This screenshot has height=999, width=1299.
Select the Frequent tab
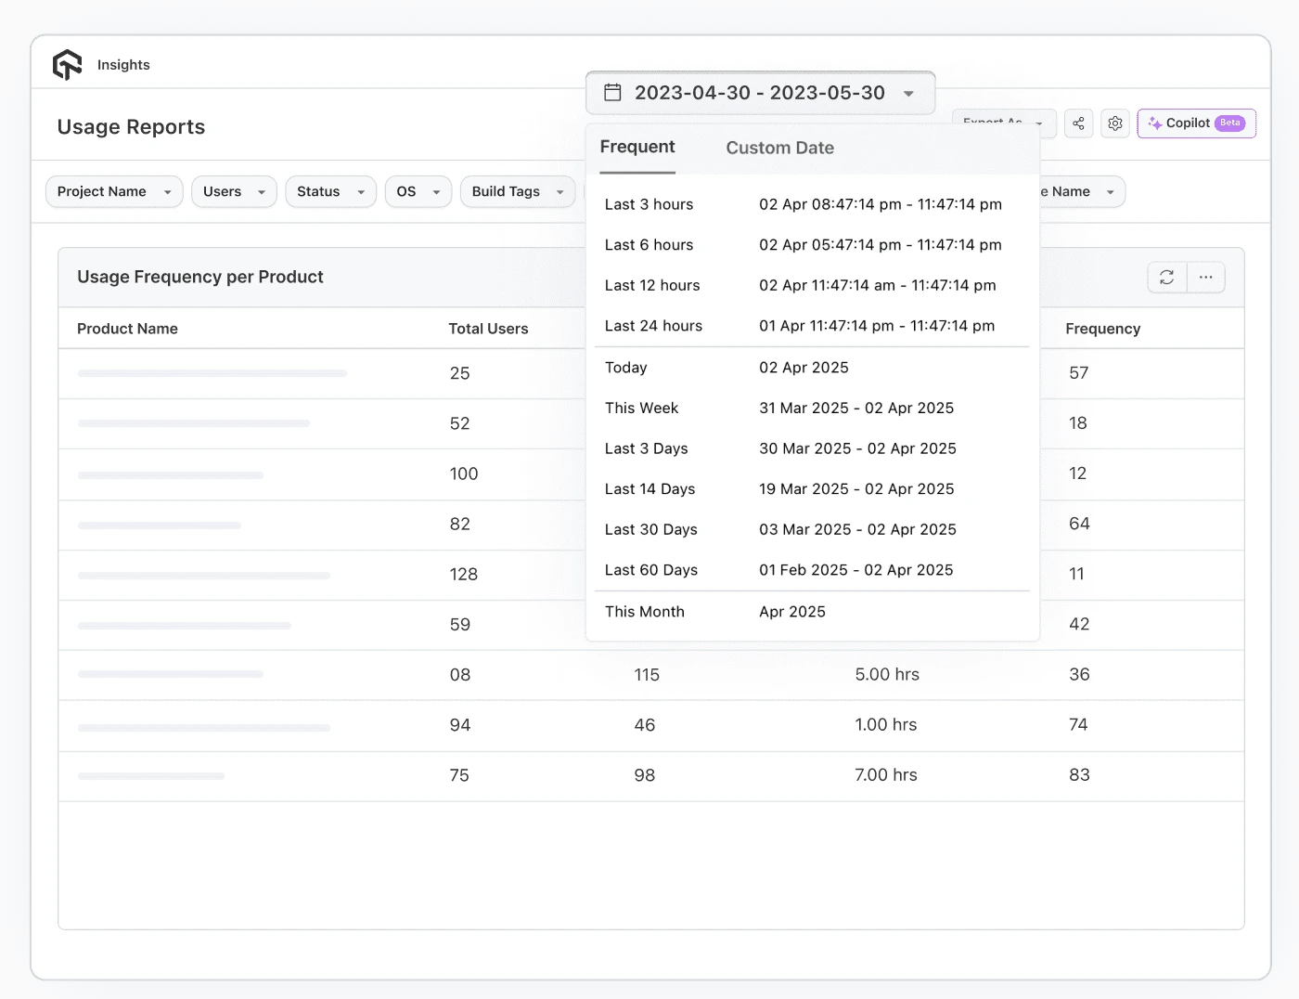coord(637,146)
